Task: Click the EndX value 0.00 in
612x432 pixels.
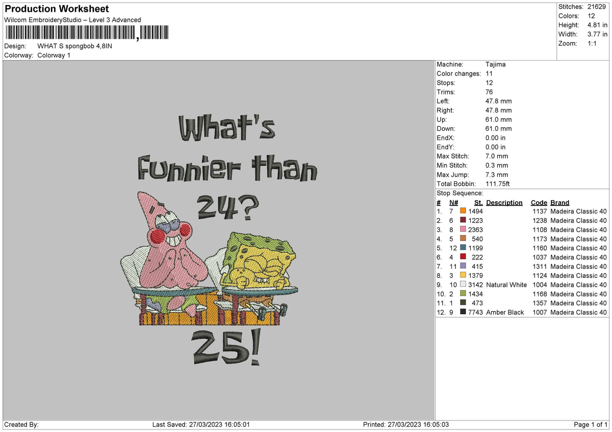Action: click(x=496, y=138)
